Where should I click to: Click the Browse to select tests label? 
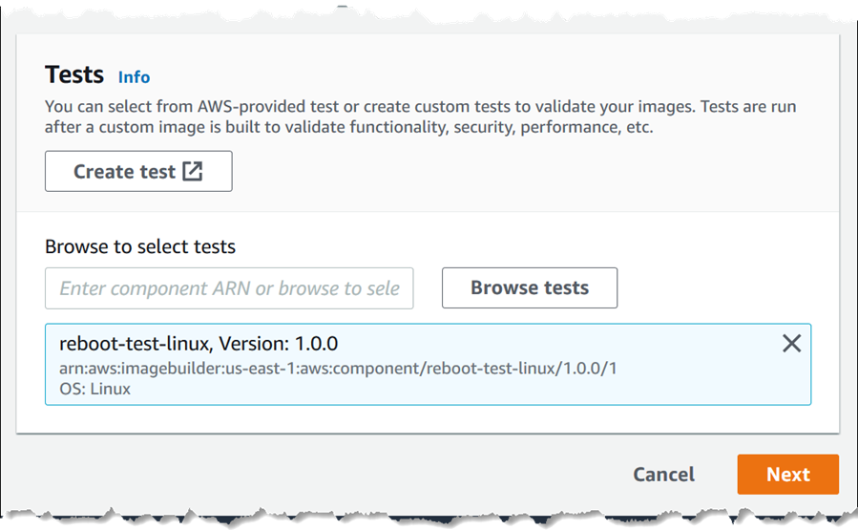click(x=139, y=247)
